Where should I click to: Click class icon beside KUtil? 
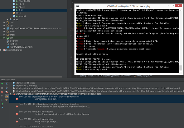[x=14, y=10]
